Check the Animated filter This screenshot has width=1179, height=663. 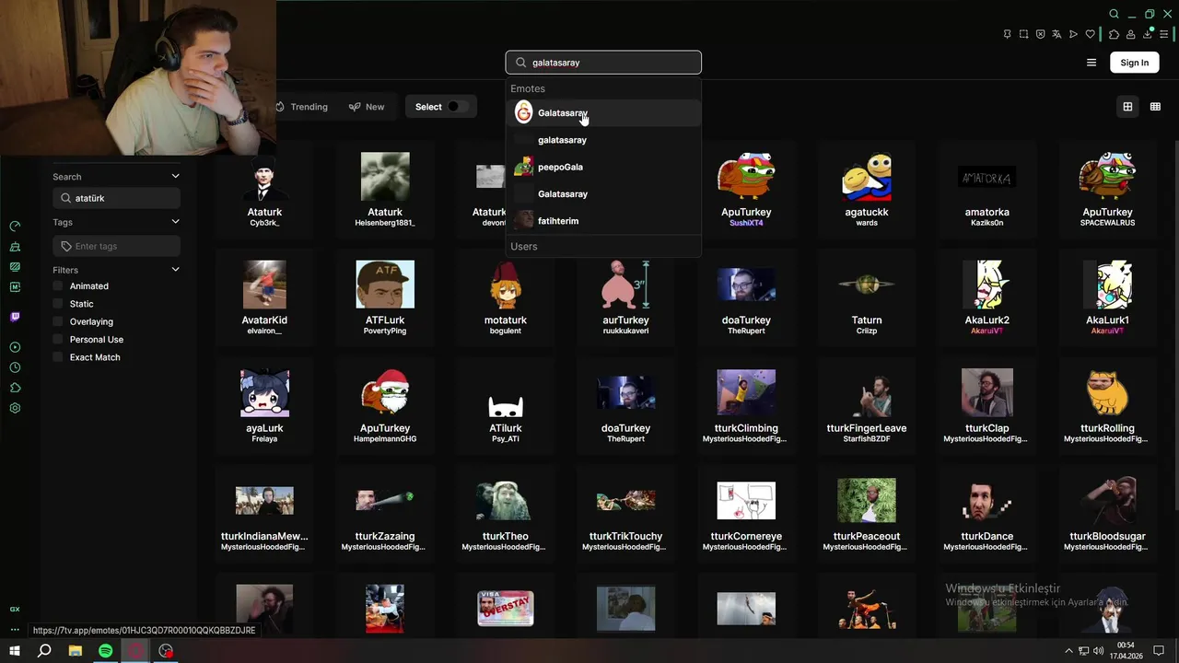pyautogui.click(x=58, y=286)
